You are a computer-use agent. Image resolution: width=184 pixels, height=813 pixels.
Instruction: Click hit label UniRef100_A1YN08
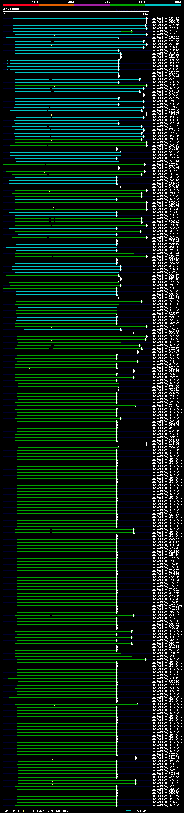click(165, 28)
